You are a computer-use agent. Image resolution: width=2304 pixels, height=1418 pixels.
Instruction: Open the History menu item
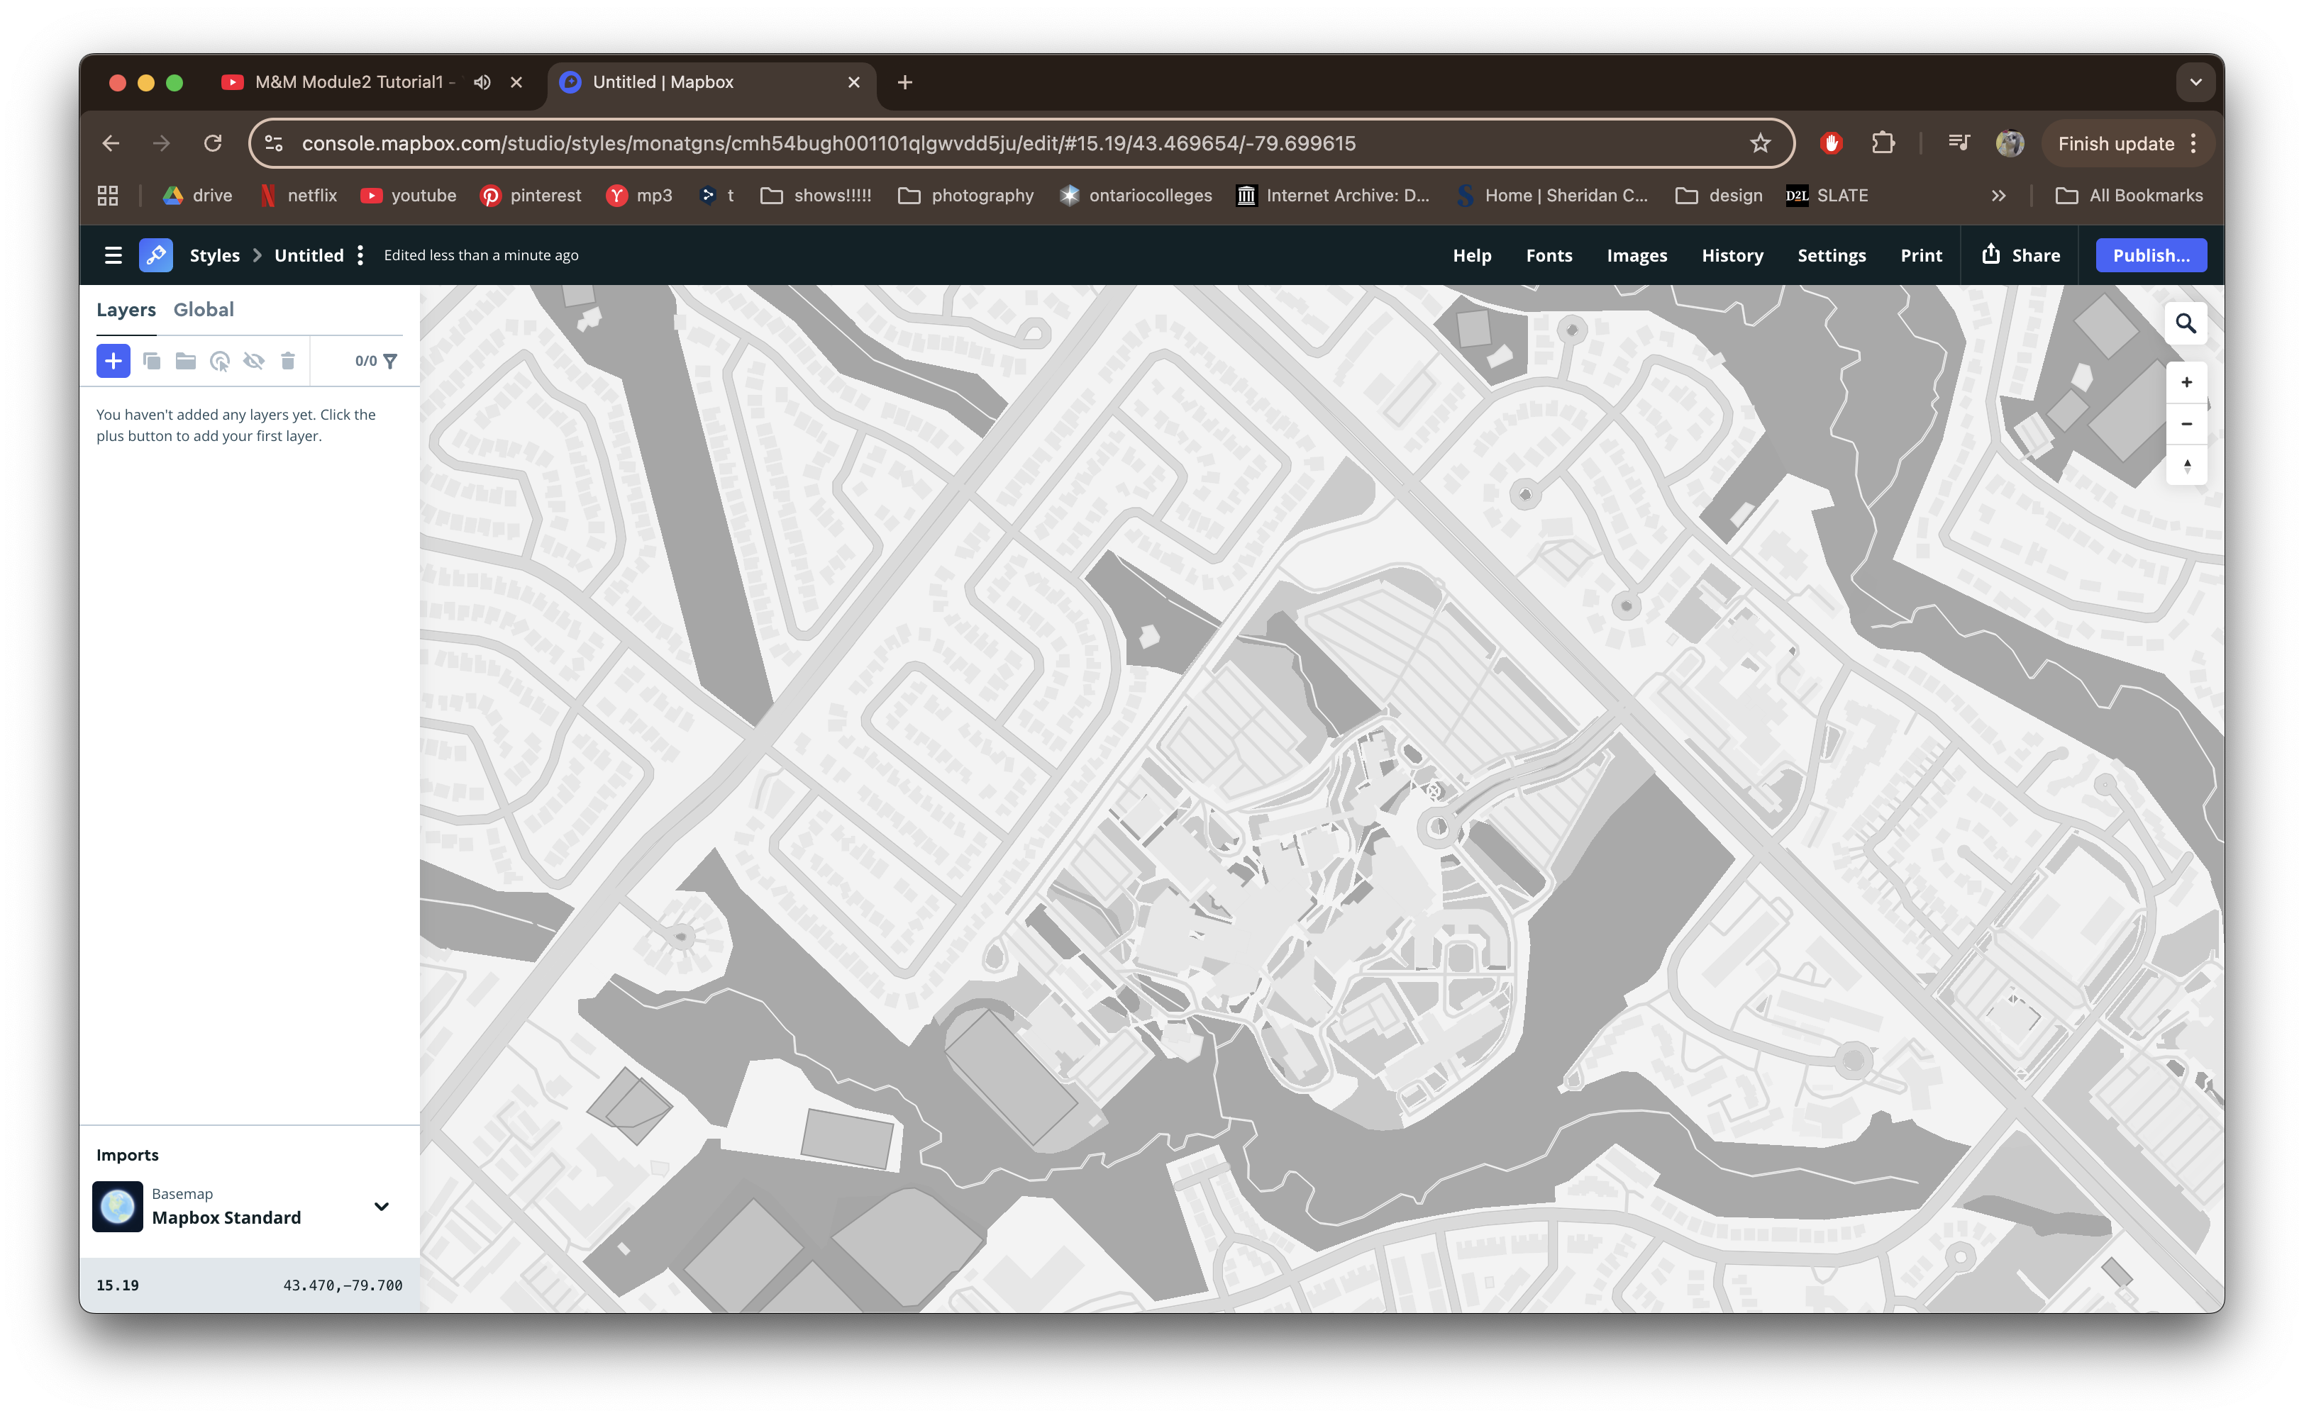tap(1732, 255)
